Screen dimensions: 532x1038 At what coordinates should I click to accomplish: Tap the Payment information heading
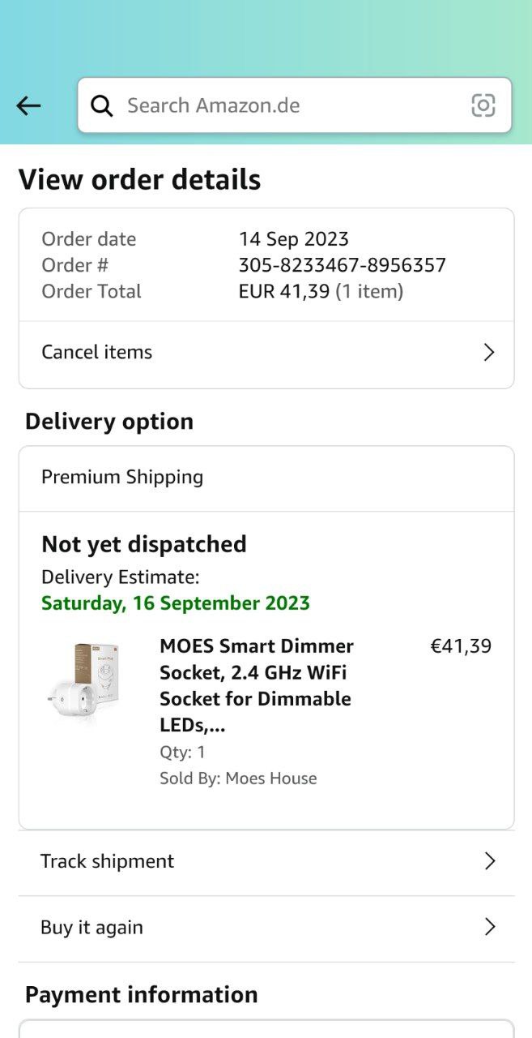pos(142,994)
